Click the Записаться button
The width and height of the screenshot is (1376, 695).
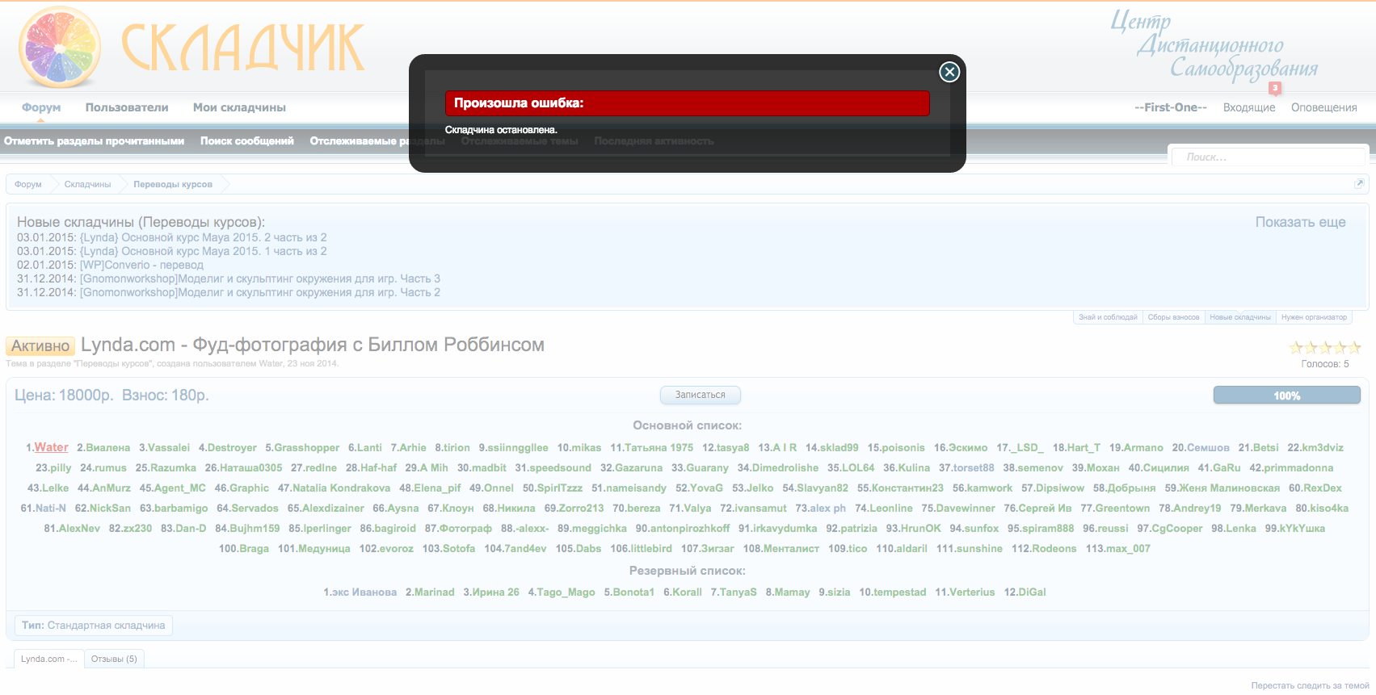click(701, 395)
